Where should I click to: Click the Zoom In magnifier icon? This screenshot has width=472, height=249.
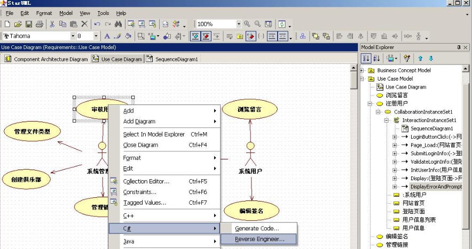(x=247, y=24)
